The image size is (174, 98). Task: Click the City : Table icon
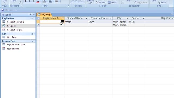click(x=4, y=37)
